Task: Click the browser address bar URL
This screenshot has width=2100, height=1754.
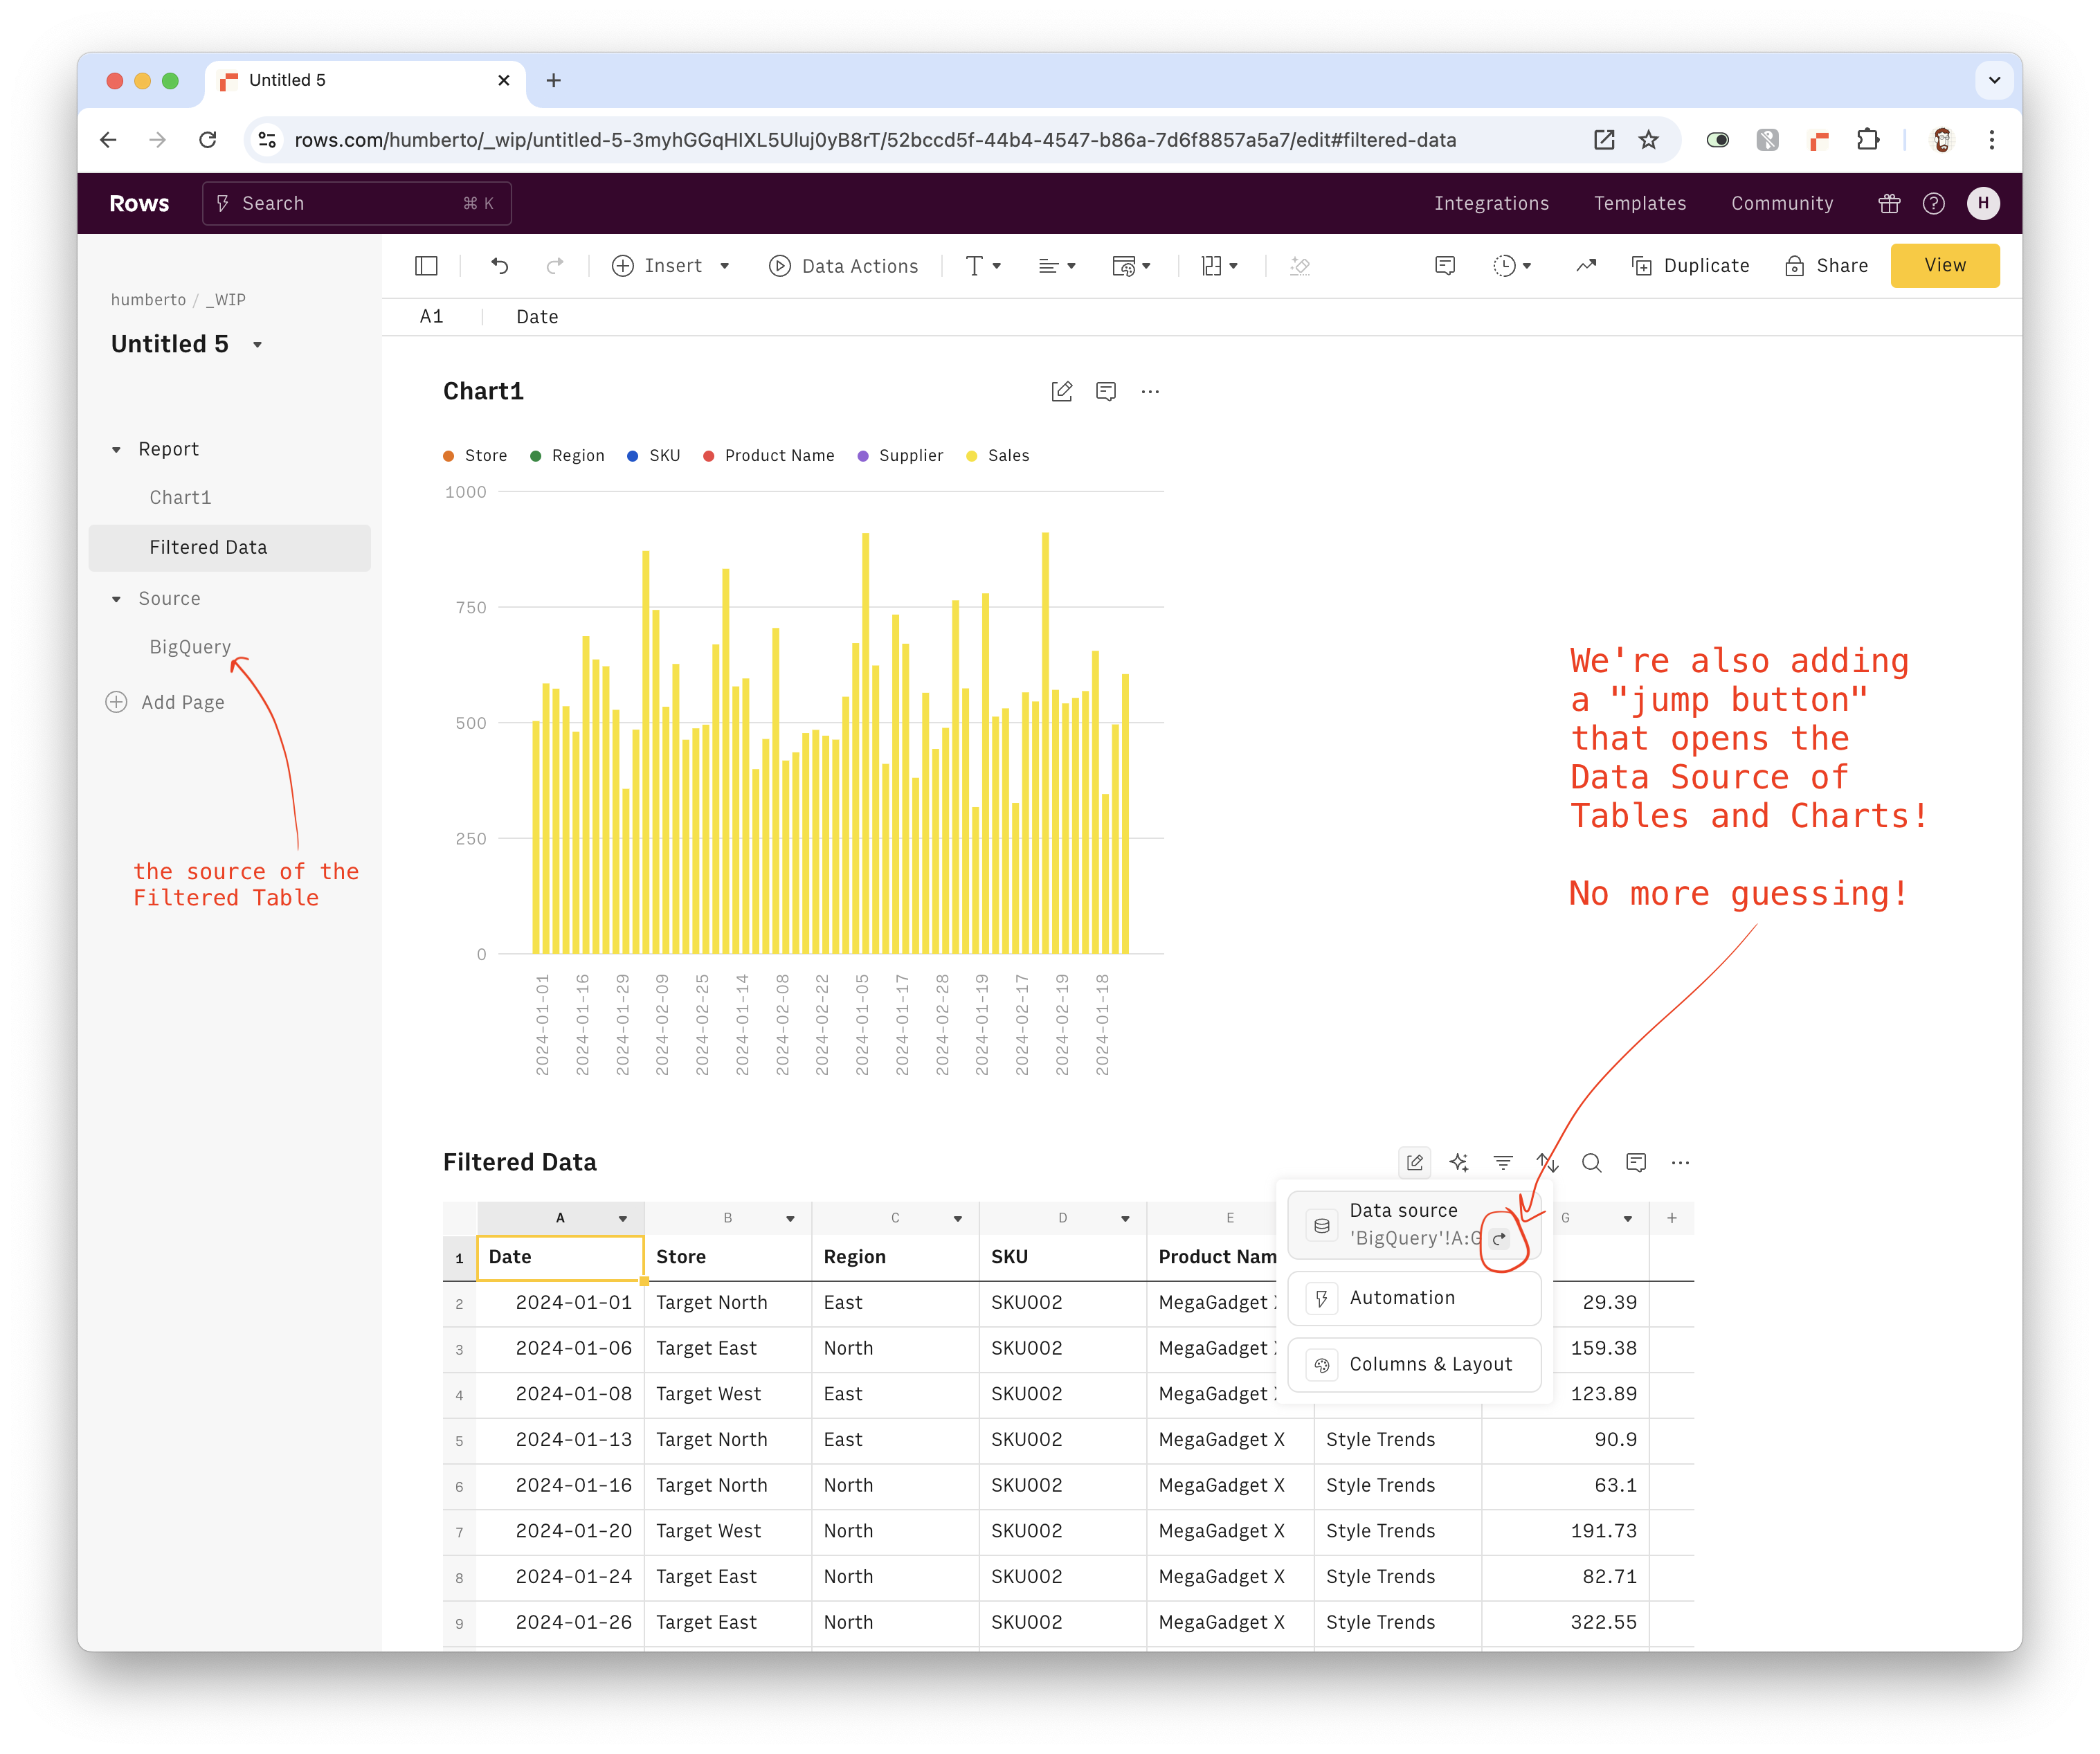Action: [875, 140]
